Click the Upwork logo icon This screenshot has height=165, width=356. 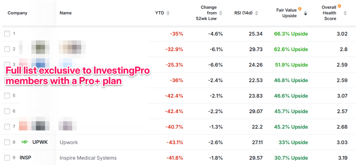(x=24, y=142)
